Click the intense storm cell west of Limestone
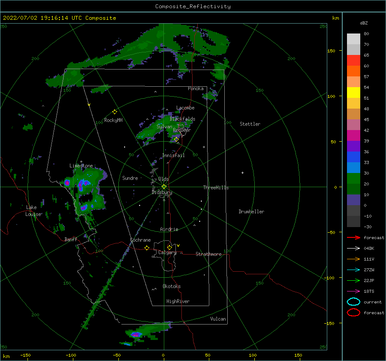The width and height of the screenshot is (386, 361). pos(67,183)
